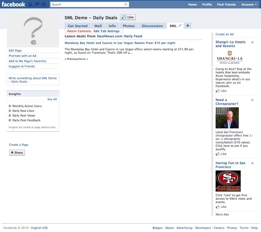Expand the Account dropdown menu
Image resolution: width=261 pixels, height=232 pixels.
[249, 5]
